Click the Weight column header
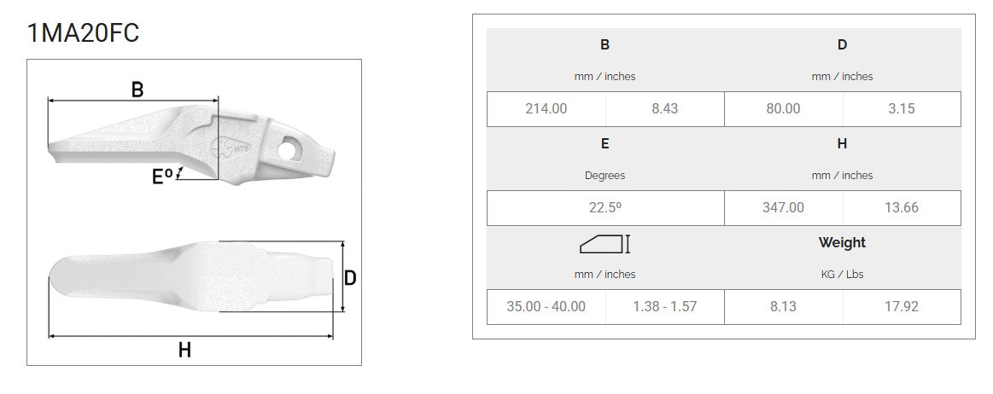 pos(842,243)
